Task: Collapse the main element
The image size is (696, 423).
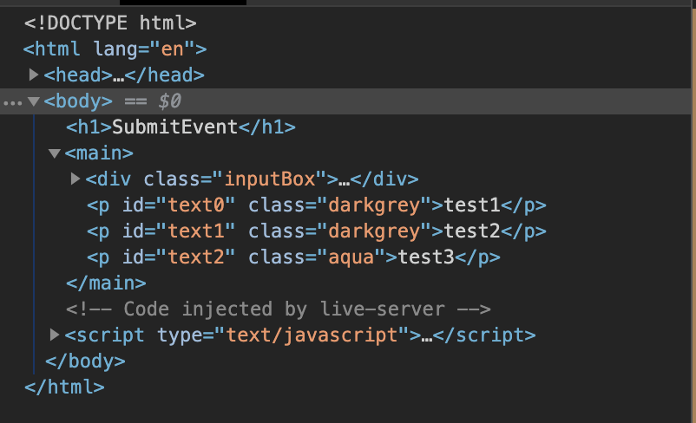Action: tap(54, 153)
